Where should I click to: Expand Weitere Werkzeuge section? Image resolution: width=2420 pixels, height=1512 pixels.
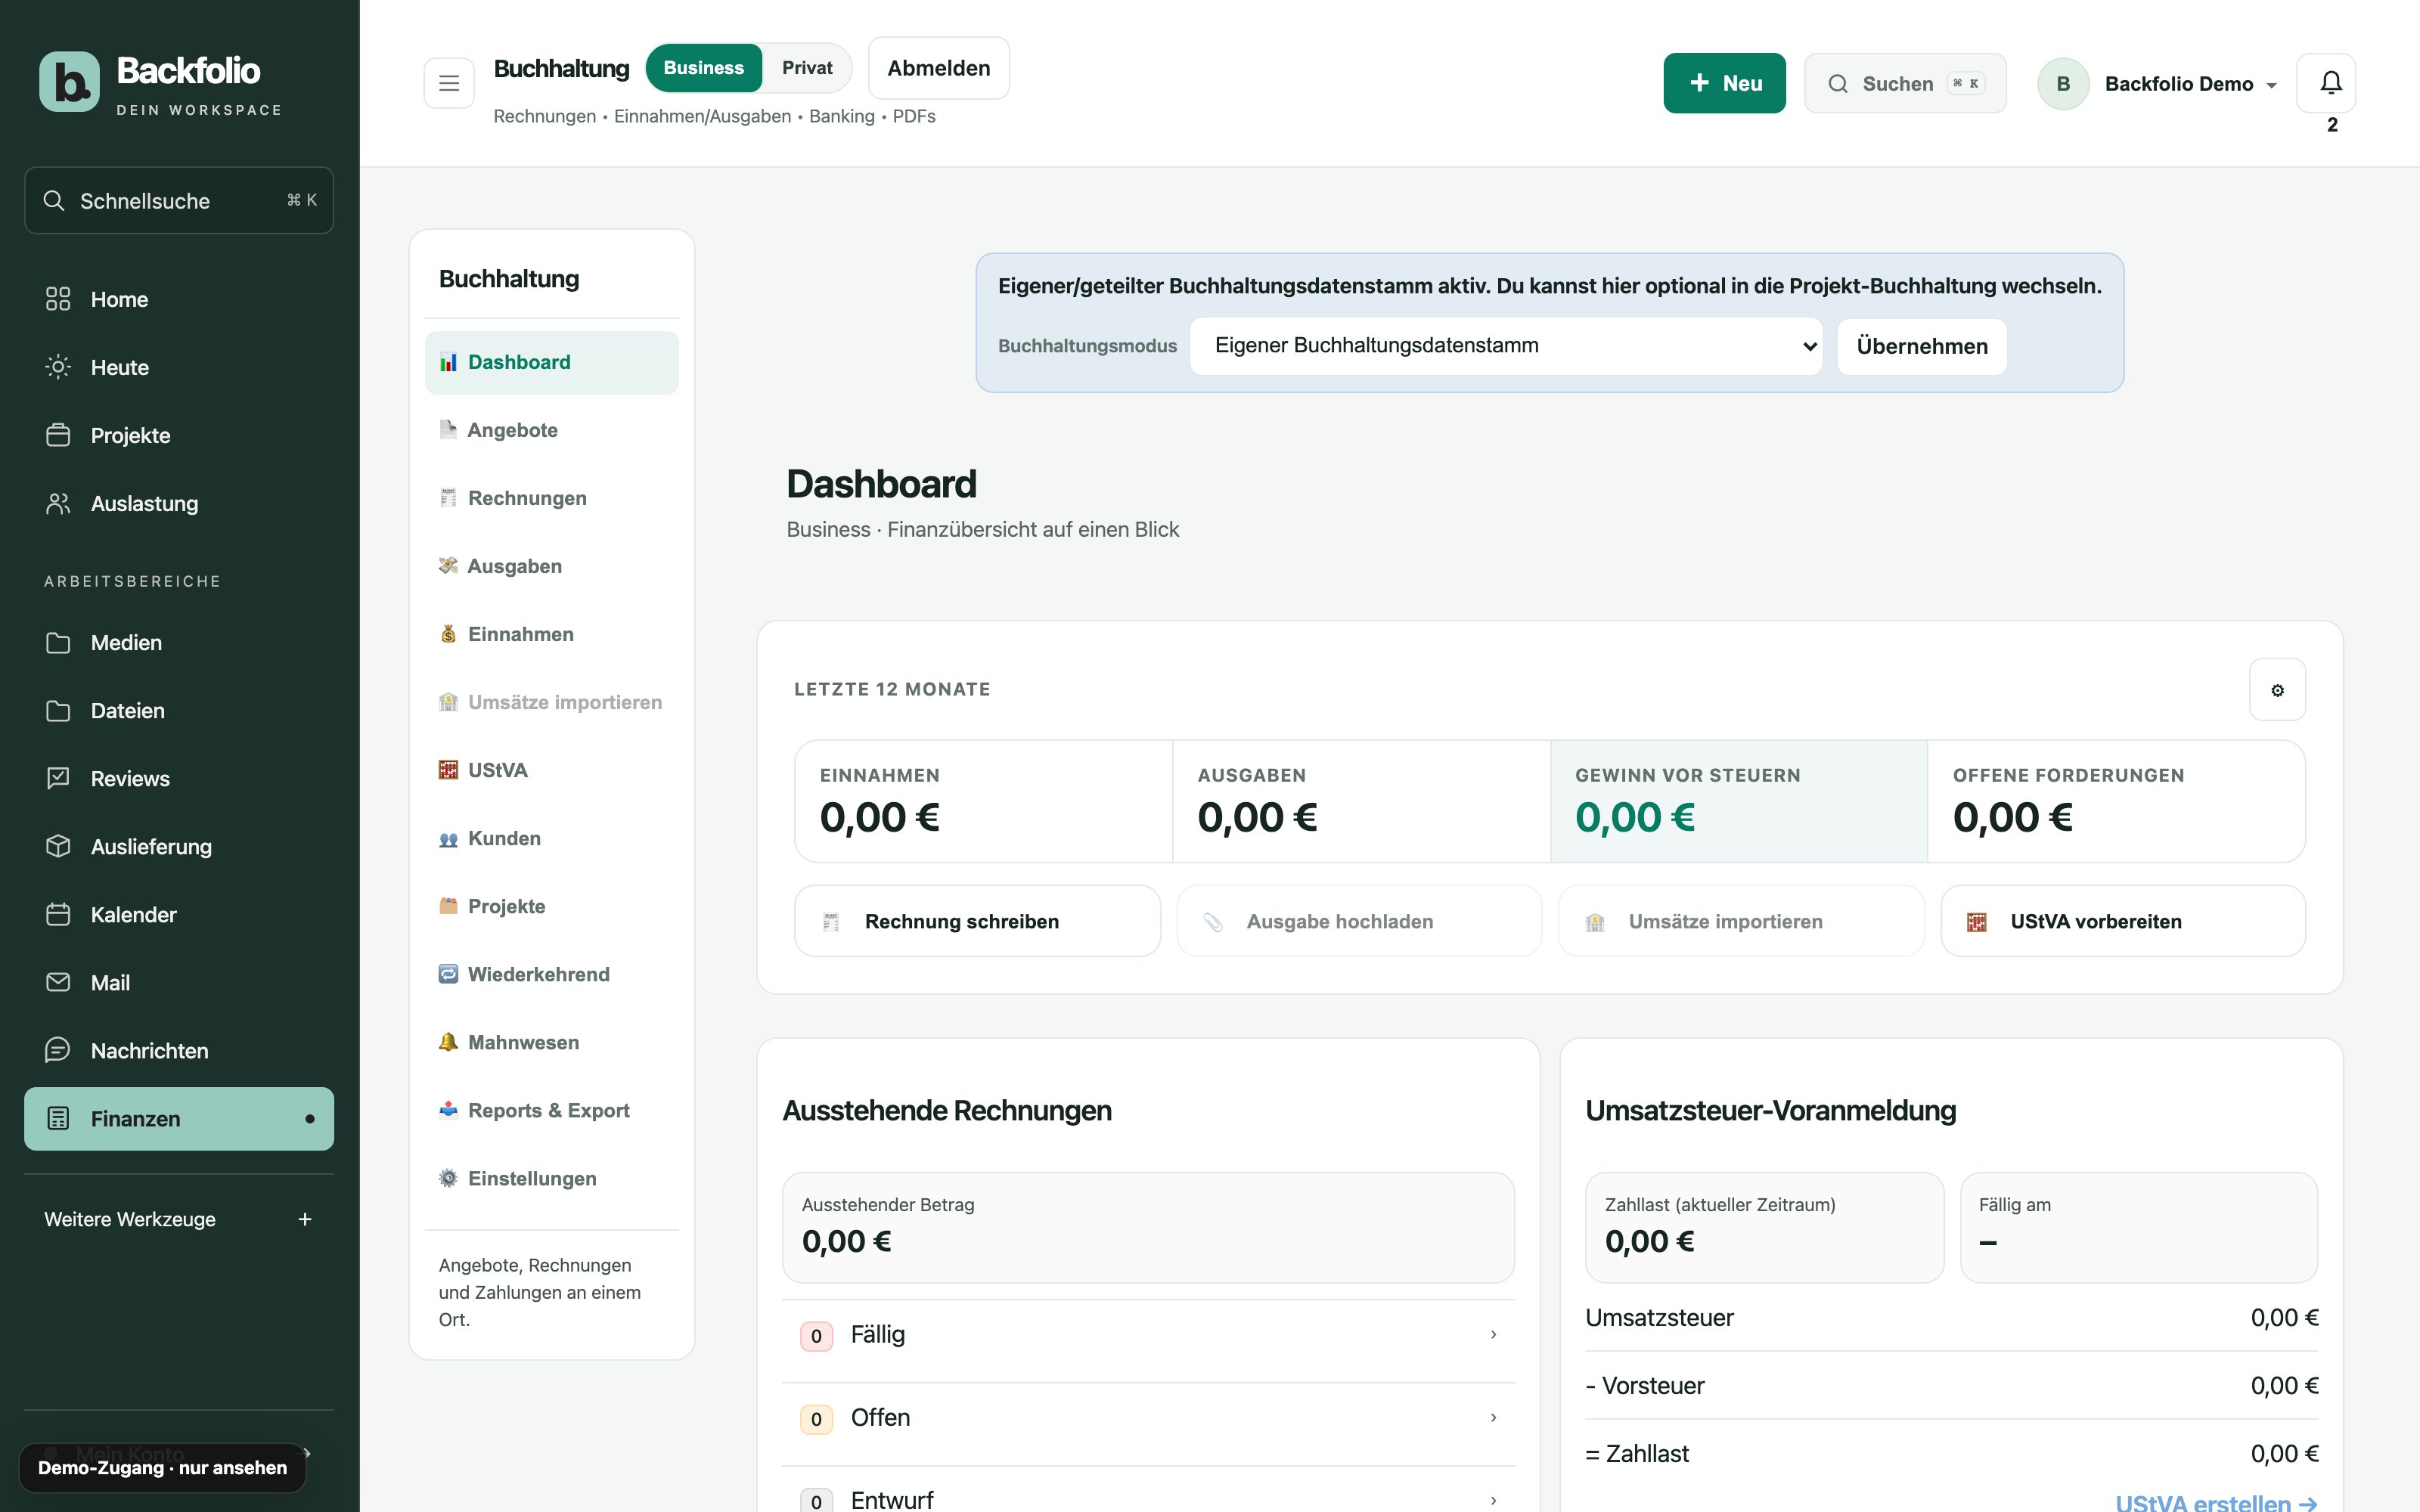[179, 1219]
